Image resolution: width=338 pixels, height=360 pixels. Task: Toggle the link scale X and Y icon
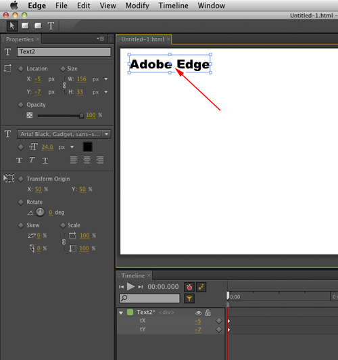click(64, 242)
